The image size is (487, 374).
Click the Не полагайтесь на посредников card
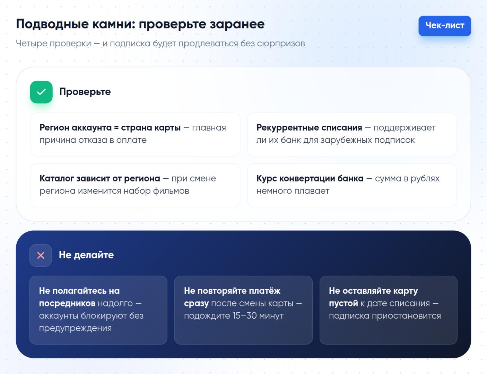point(98,310)
